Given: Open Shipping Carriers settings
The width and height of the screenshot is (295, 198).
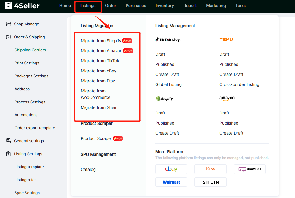Looking at the screenshot, I should pos(30,50).
